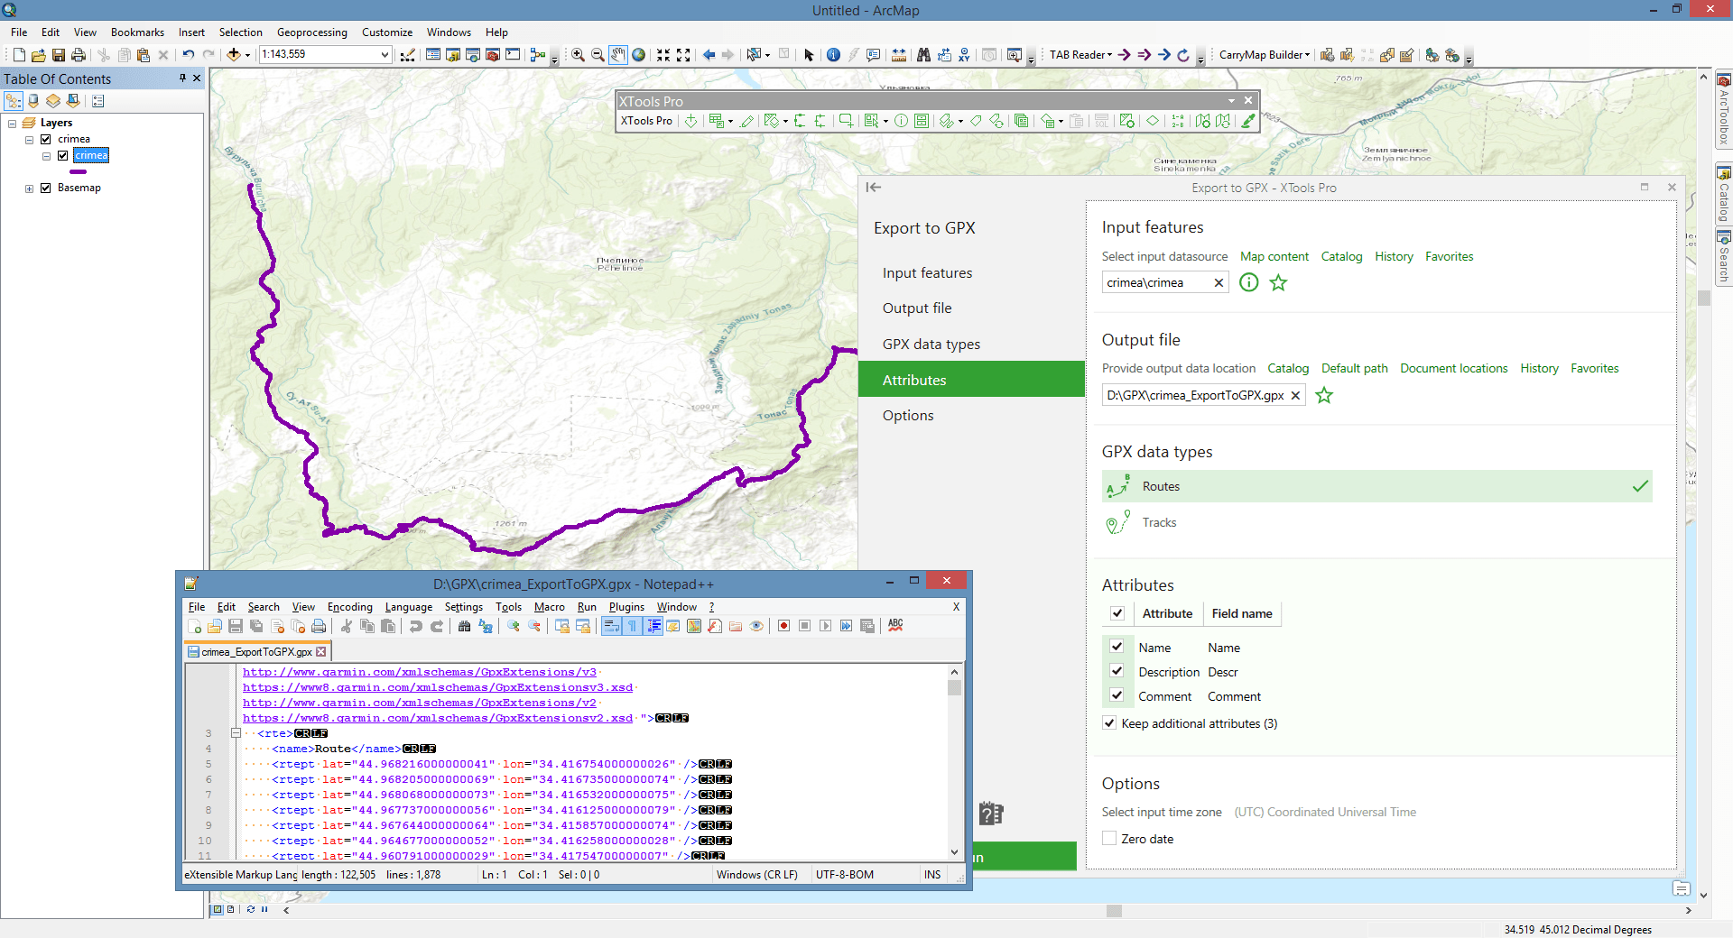
Task: Select the Identify tool icon
Action: [833, 55]
